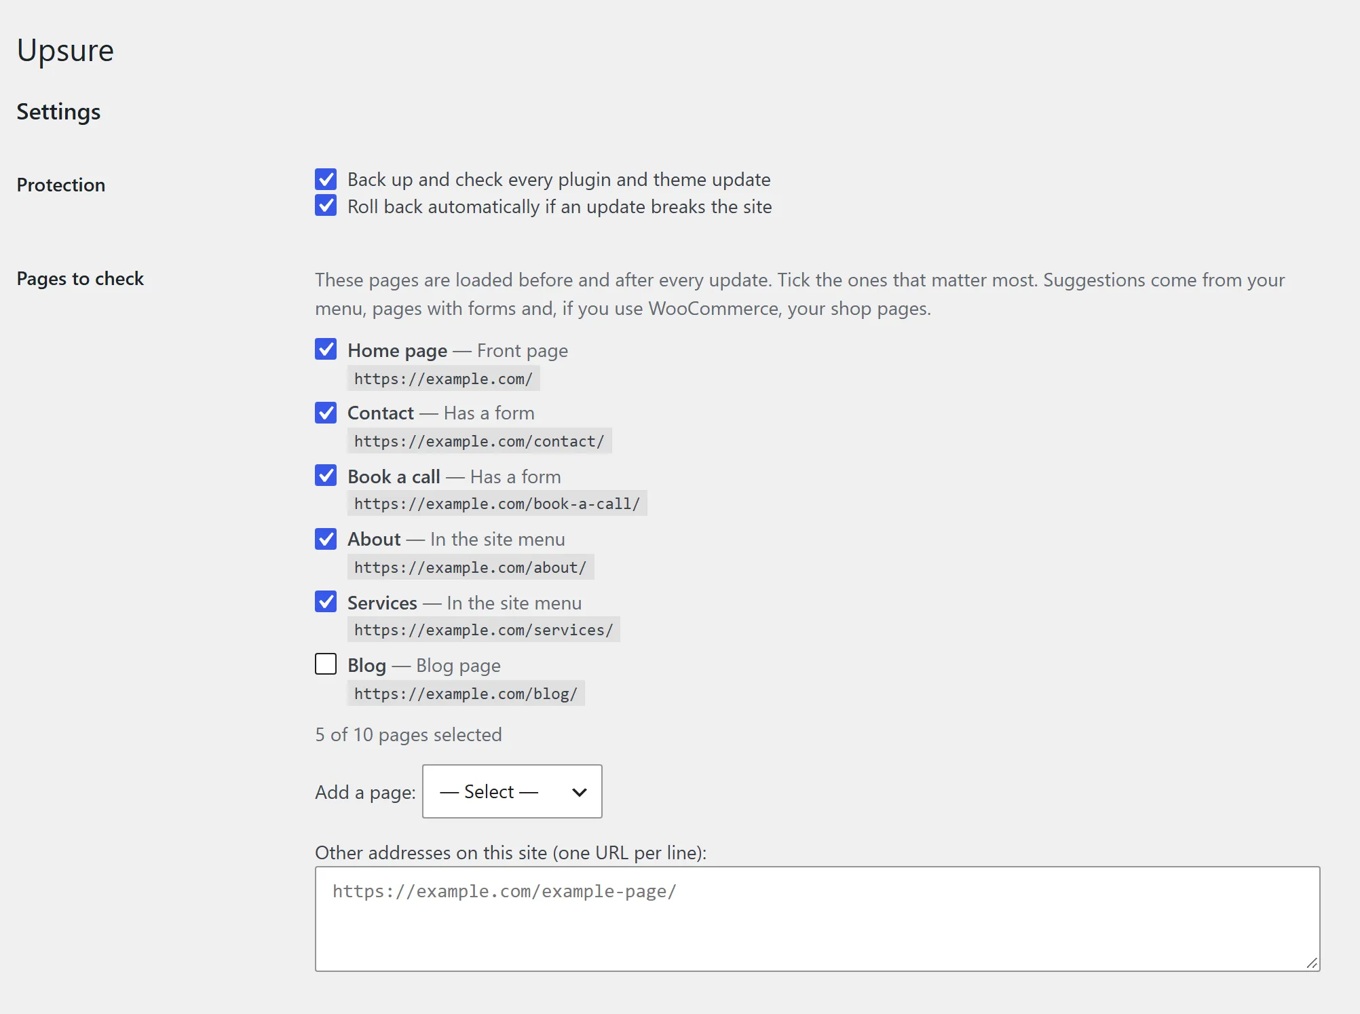Click the https://example.com/book-a-call/ URL

point(497,504)
